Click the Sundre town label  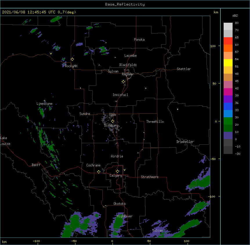click(x=85, y=114)
